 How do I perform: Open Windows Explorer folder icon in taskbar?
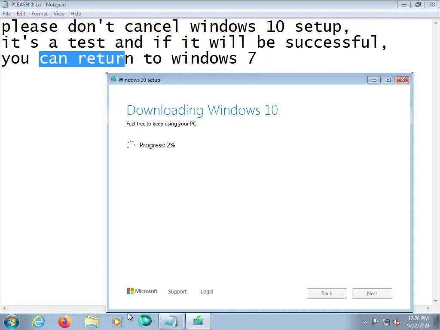point(92,322)
